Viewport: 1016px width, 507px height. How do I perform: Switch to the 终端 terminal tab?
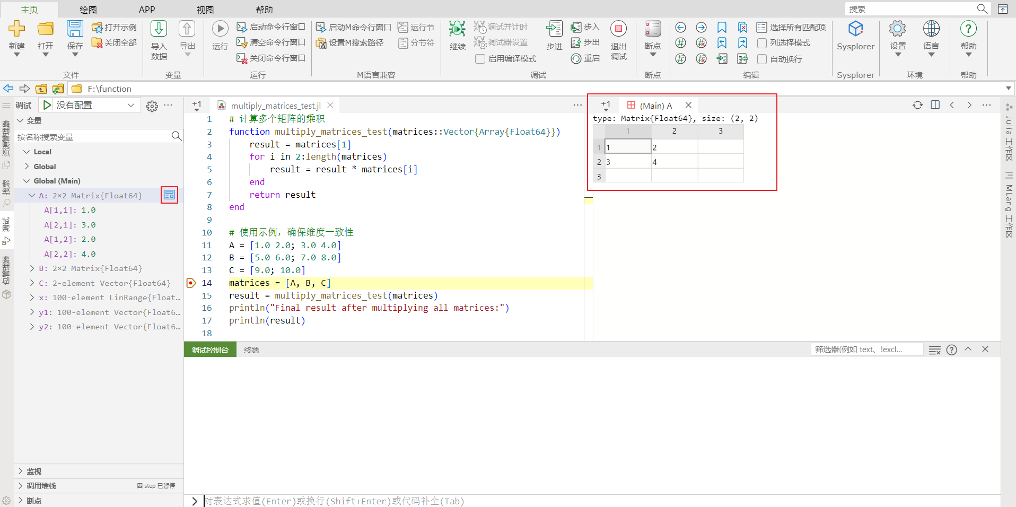pos(251,350)
